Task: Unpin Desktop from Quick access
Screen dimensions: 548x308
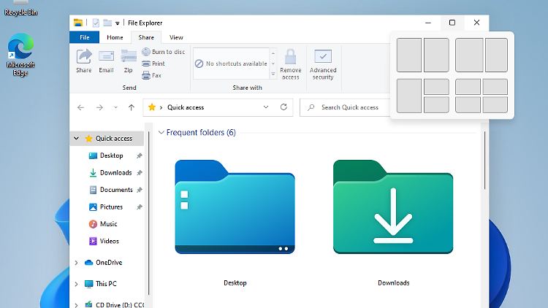Action: (140, 155)
